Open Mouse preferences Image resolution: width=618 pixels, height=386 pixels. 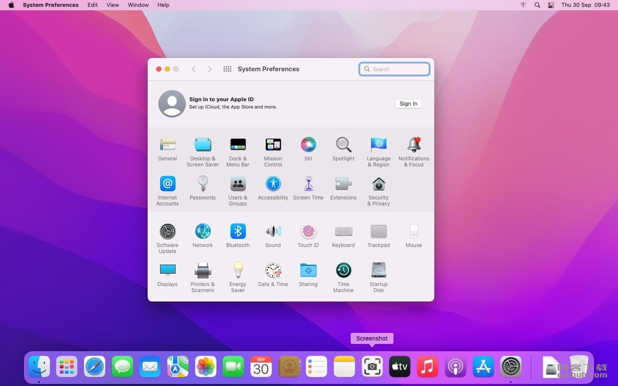click(x=414, y=236)
